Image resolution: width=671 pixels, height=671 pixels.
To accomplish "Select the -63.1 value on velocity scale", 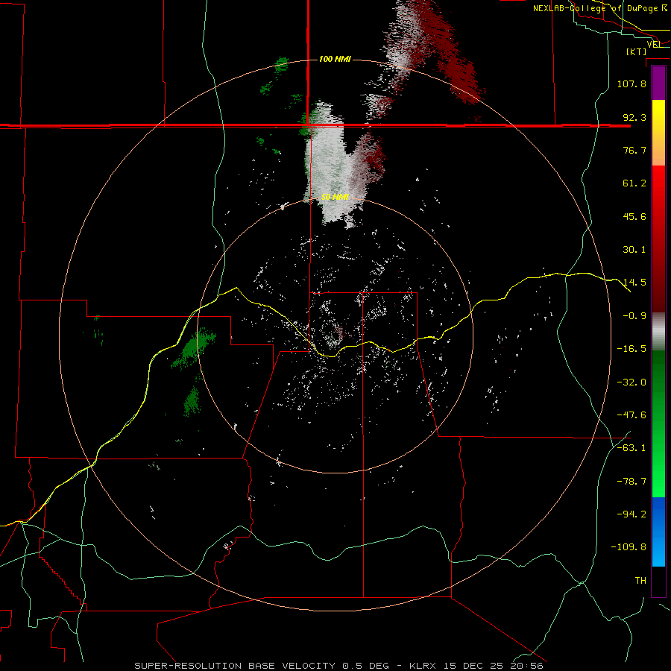I will (x=631, y=448).
